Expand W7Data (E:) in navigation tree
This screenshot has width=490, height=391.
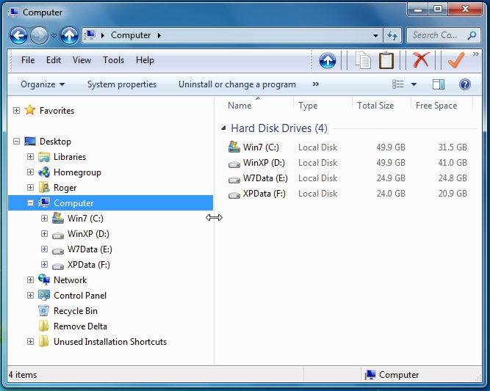44,249
